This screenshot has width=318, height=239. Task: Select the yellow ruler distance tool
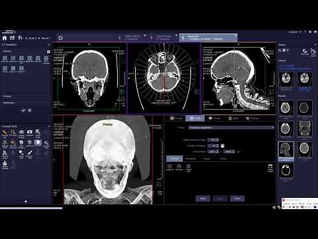point(5,133)
